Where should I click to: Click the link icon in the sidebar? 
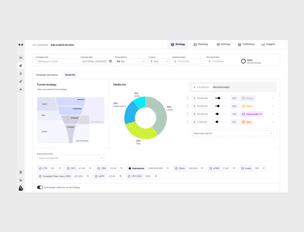point(21,81)
